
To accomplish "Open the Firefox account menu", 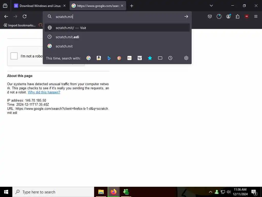I will coord(228,16).
